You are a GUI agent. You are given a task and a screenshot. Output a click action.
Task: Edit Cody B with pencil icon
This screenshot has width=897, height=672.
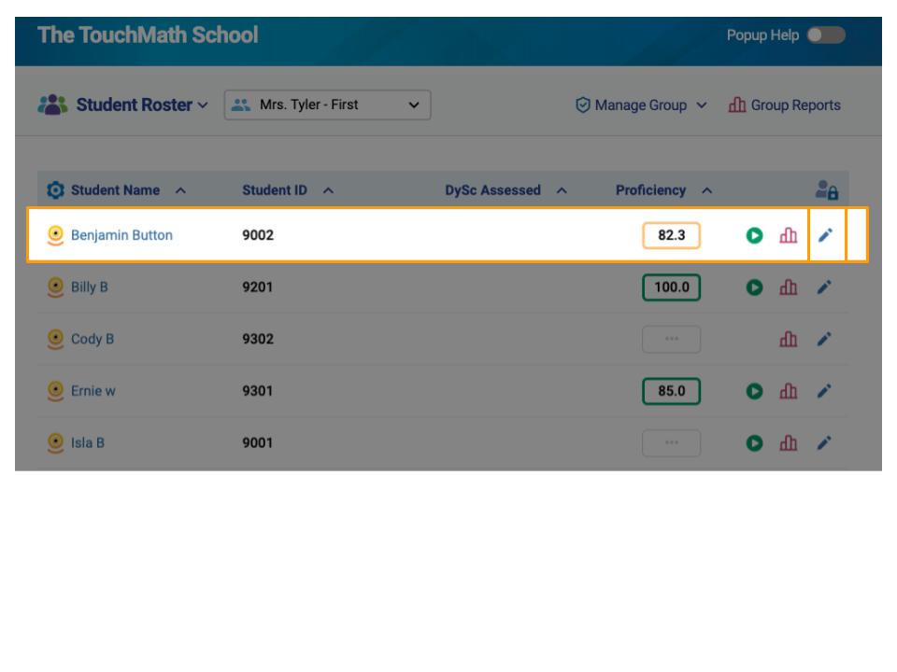[824, 339]
